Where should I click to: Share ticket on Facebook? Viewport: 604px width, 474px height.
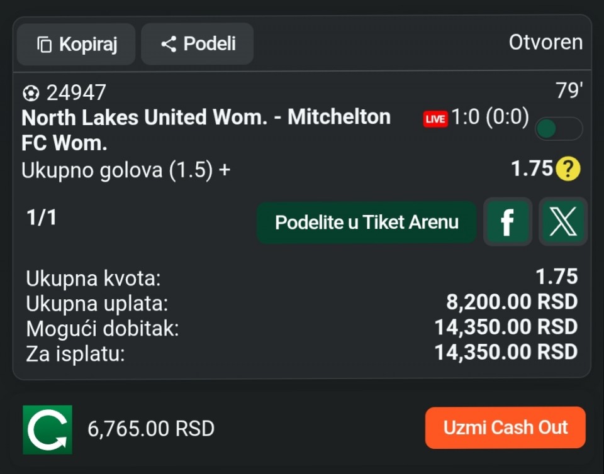pyautogui.click(x=507, y=222)
